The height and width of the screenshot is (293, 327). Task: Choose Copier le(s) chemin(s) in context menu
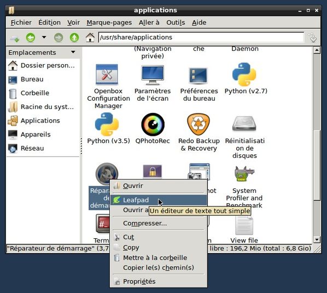pyautogui.click(x=159, y=268)
